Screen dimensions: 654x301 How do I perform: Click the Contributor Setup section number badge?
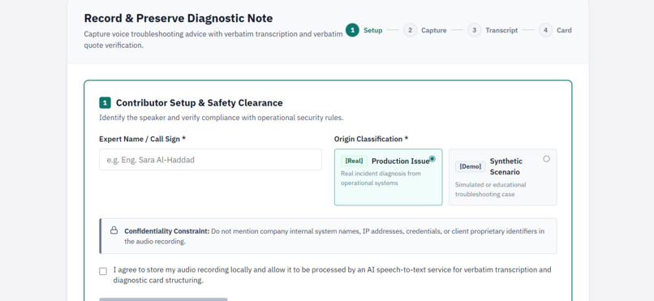click(105, 102)
